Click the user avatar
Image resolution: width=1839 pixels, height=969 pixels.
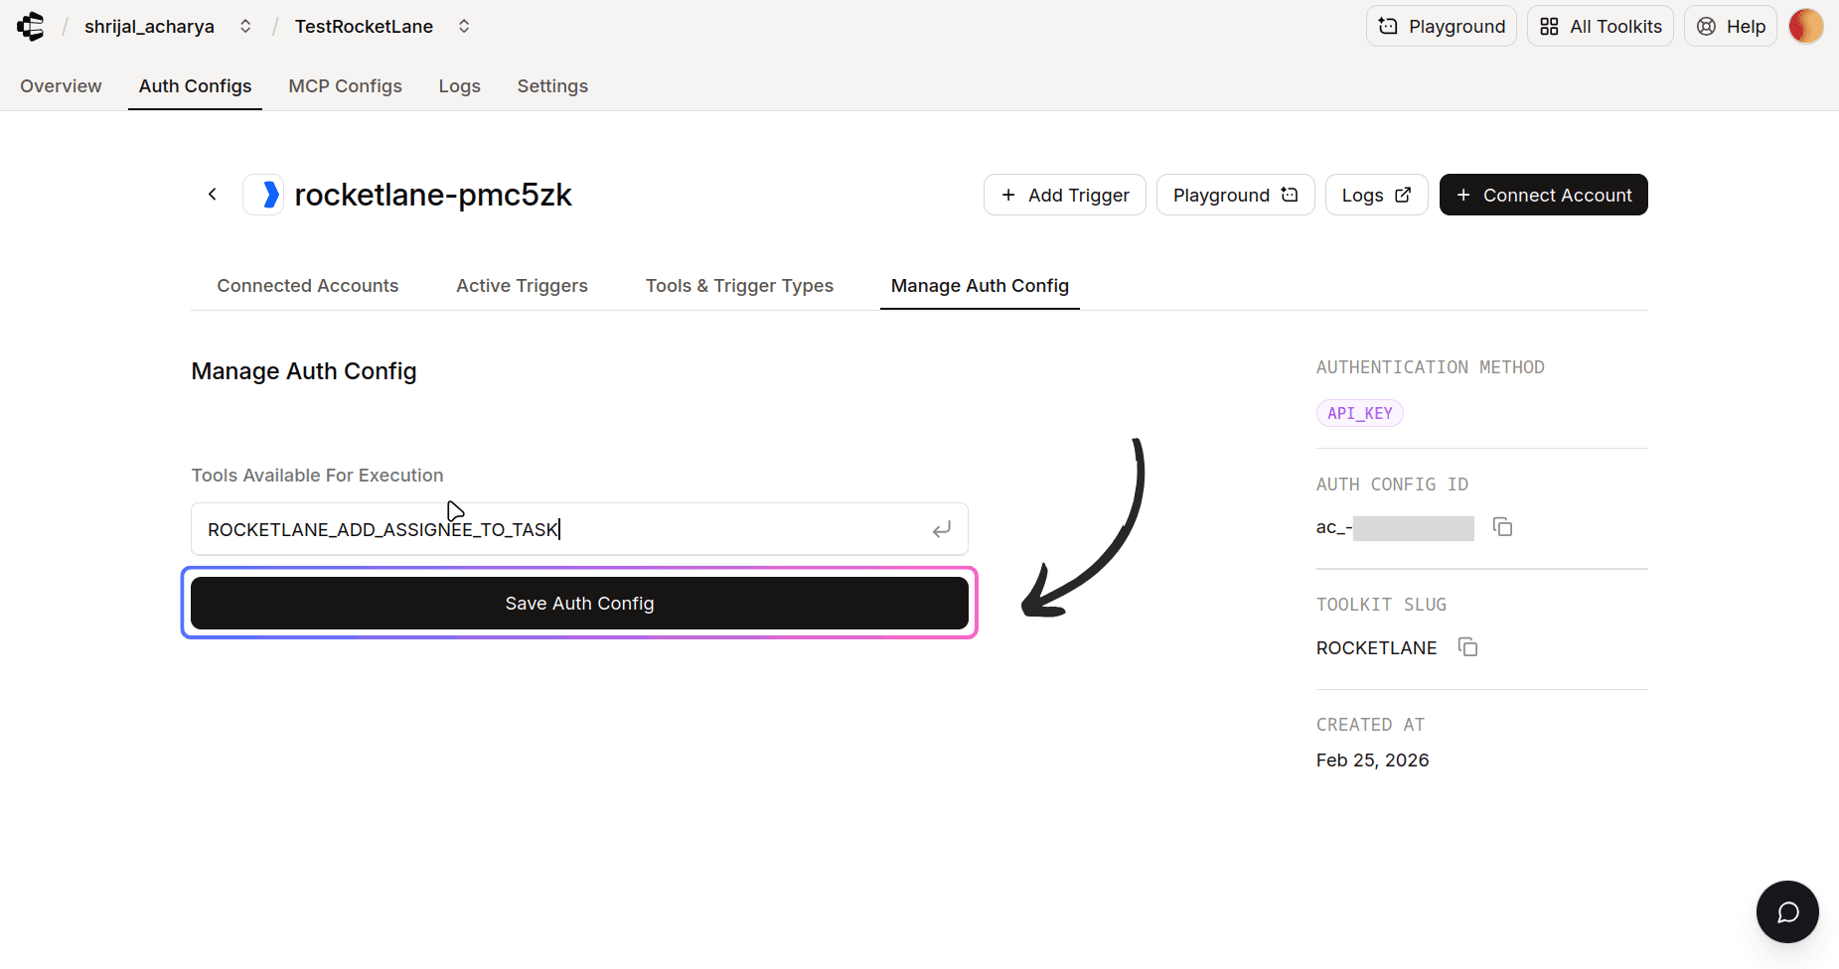[x=1805, y=26]
